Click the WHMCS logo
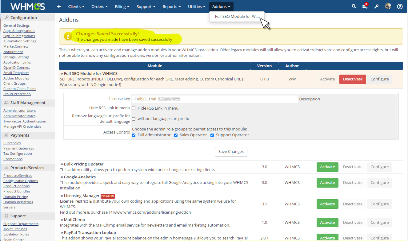This screenshot has width=408, height=241. coord(28,6)
